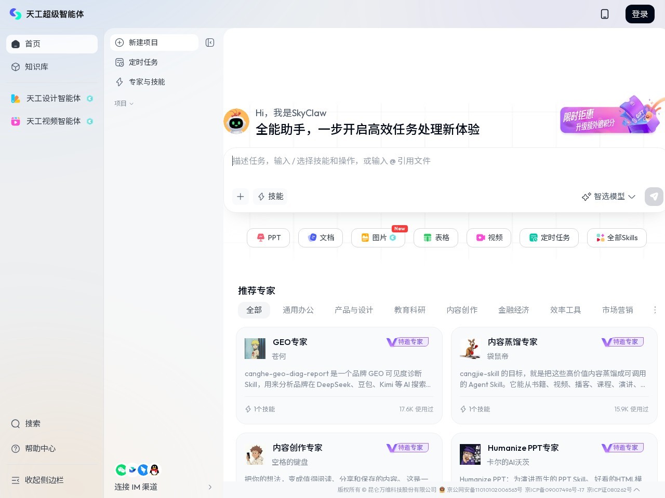Click the collapse panel icon beside 新建项目
665x498 pixels.
[x=210, y=43]
